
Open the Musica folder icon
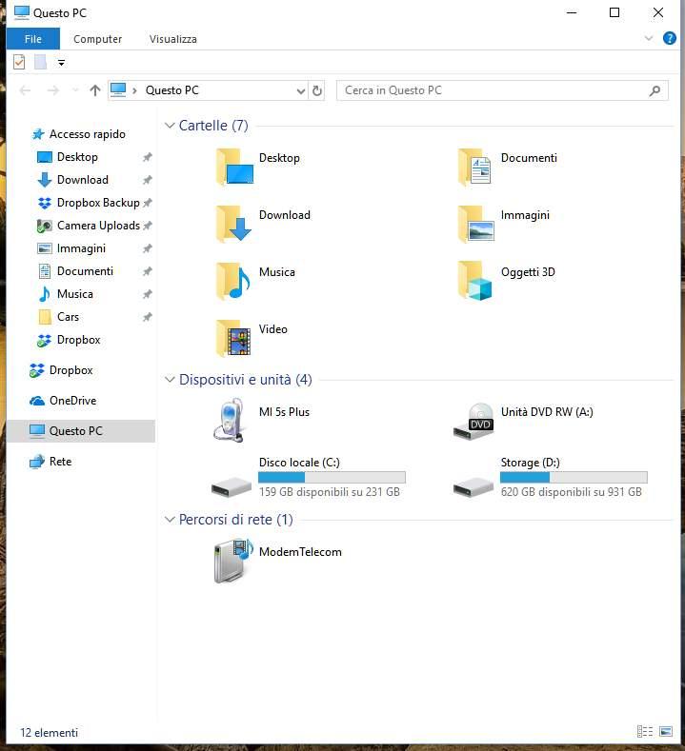[232, 281]
